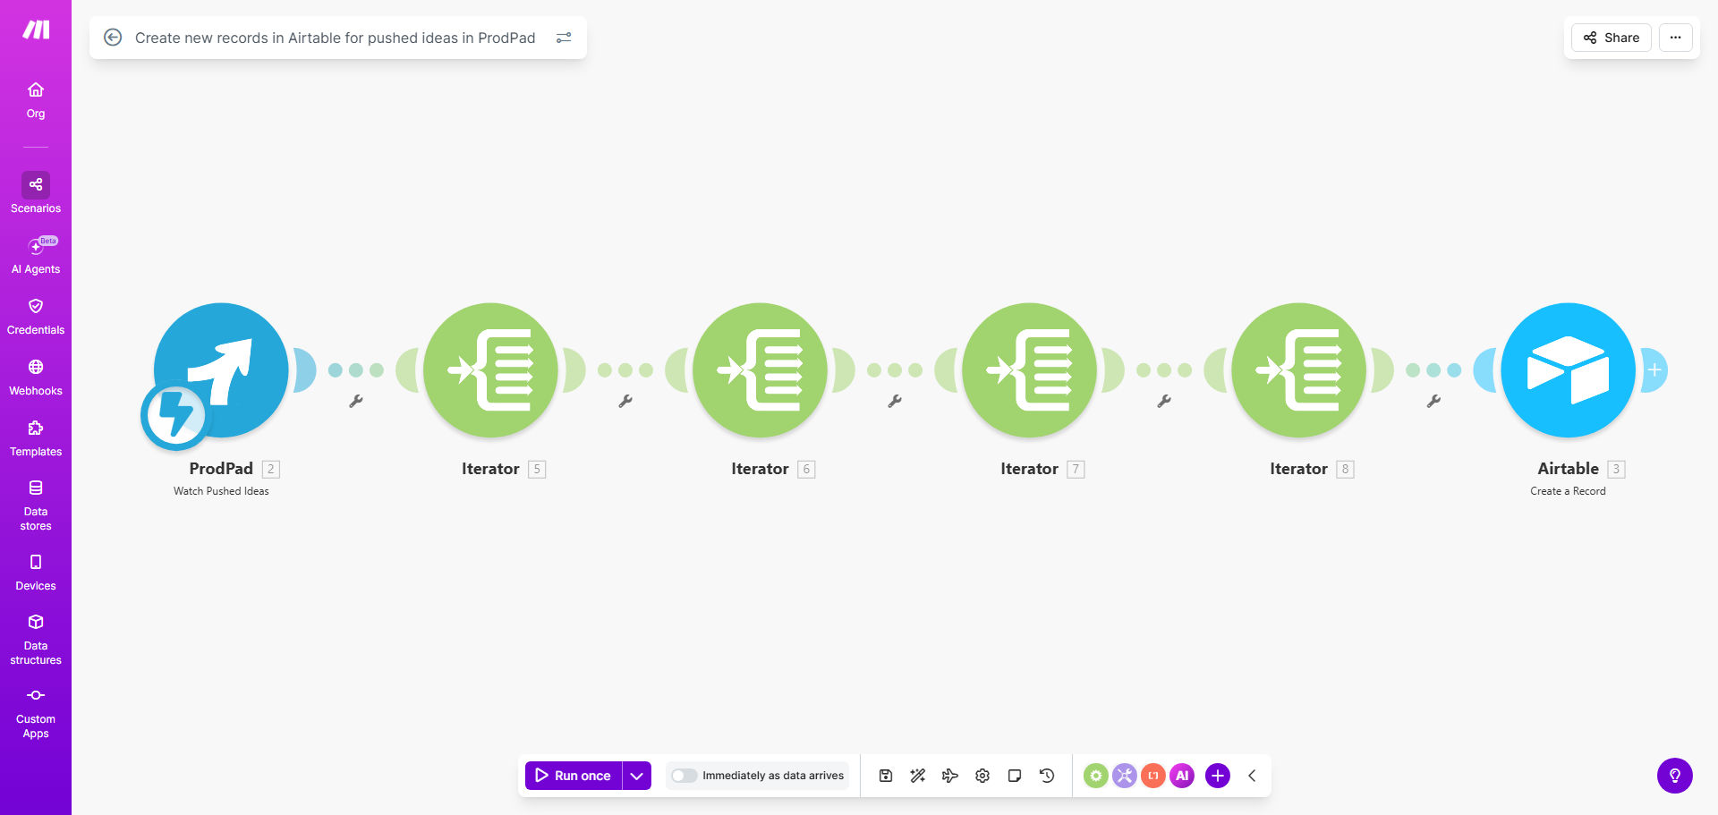Select Iterator module 5
1718x815 pixels.
[490, 369]
